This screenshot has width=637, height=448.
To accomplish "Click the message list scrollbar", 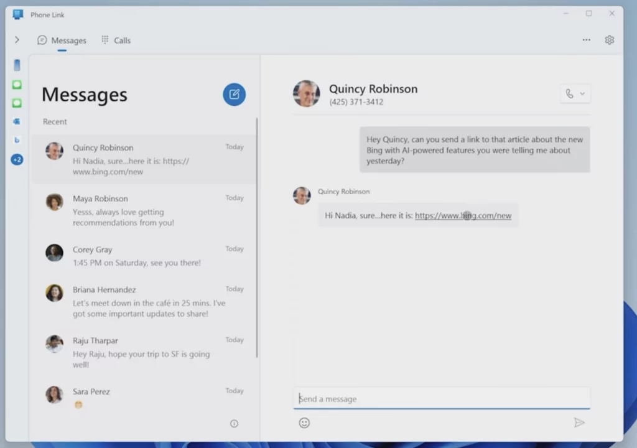I will 257,236.
